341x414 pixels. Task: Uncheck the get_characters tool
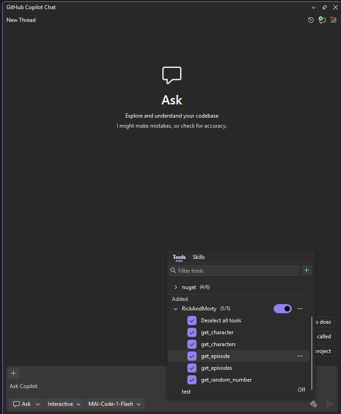192,344
